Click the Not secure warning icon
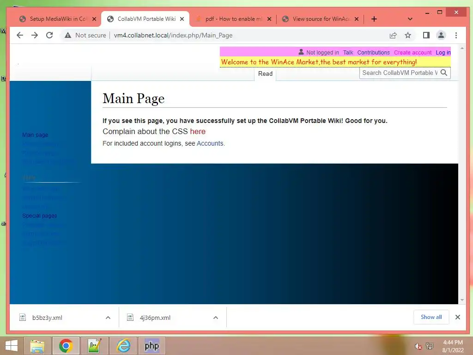 coord(68,35)
